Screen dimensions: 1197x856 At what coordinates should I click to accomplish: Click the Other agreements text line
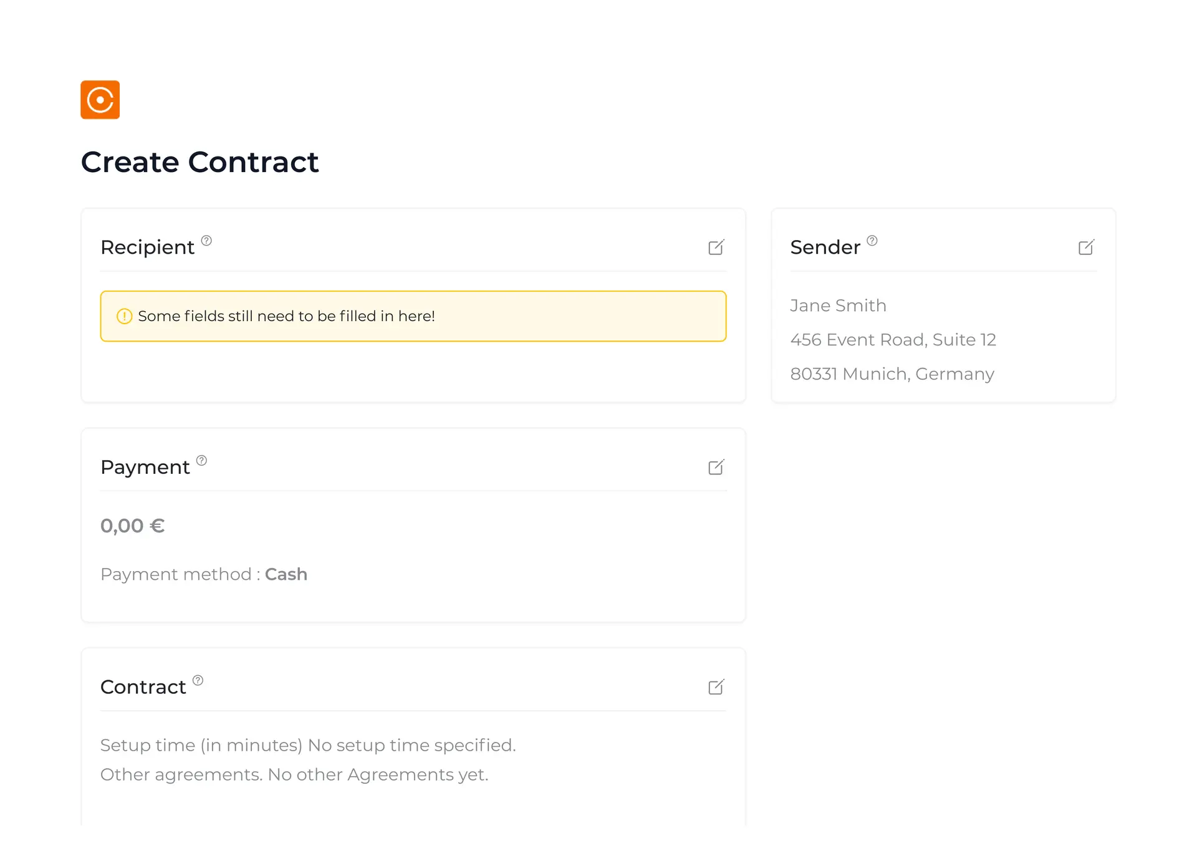[x=294, y=774]
